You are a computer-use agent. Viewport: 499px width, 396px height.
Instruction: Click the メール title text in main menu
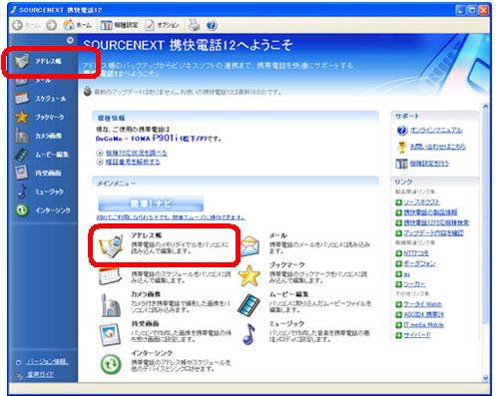[x=278, y=235]
